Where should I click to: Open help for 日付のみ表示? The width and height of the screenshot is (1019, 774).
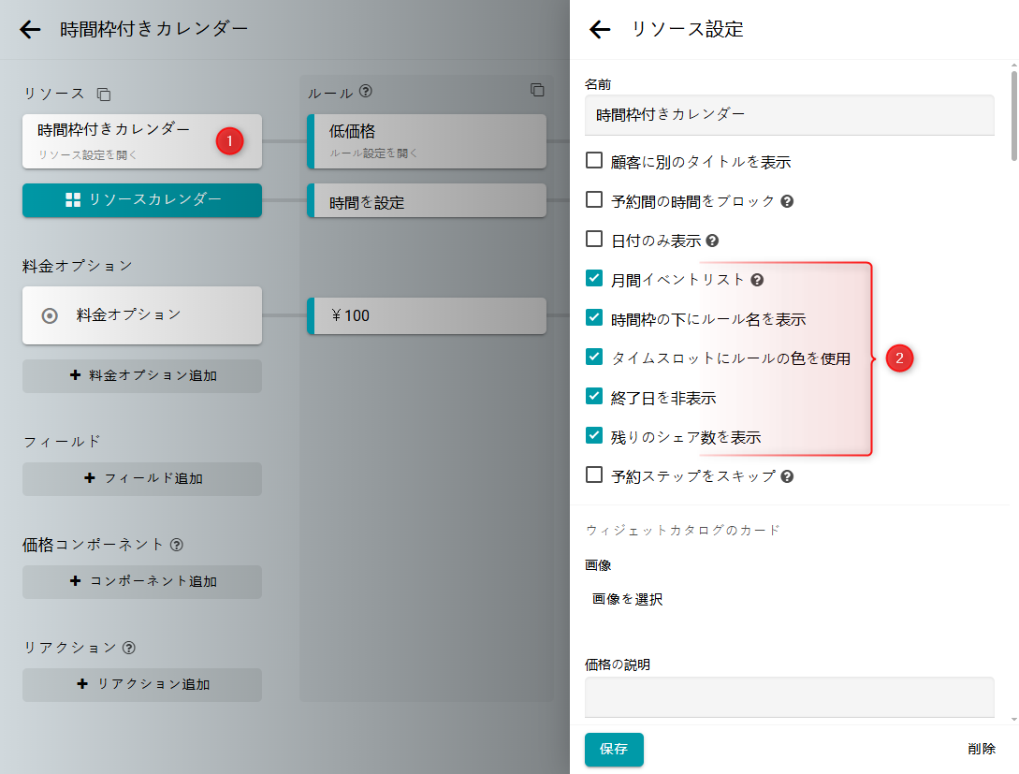coord(712,241)
